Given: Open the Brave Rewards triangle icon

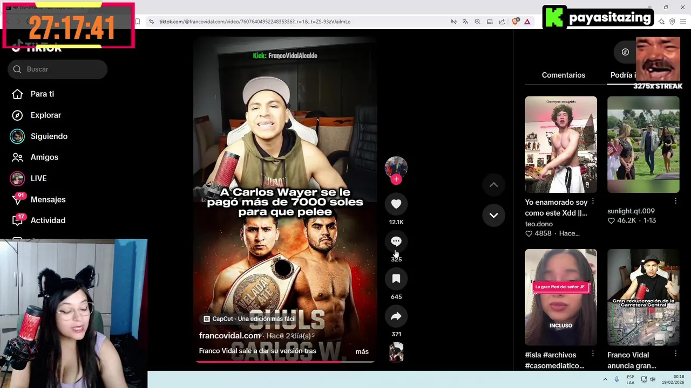Looking at the screenshot, I should coord(527,22).
